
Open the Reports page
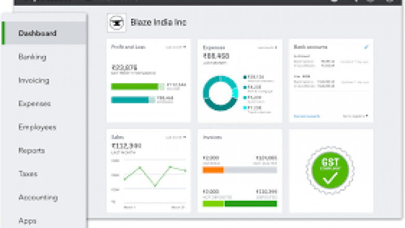(32, 151)
